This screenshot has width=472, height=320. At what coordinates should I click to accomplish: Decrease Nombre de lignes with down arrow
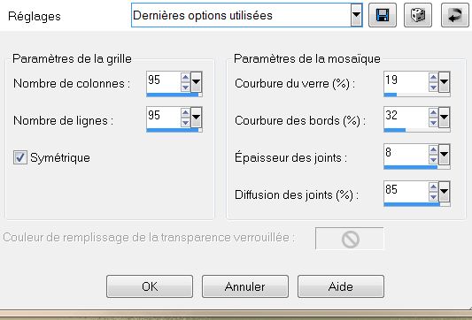[185, 122]
